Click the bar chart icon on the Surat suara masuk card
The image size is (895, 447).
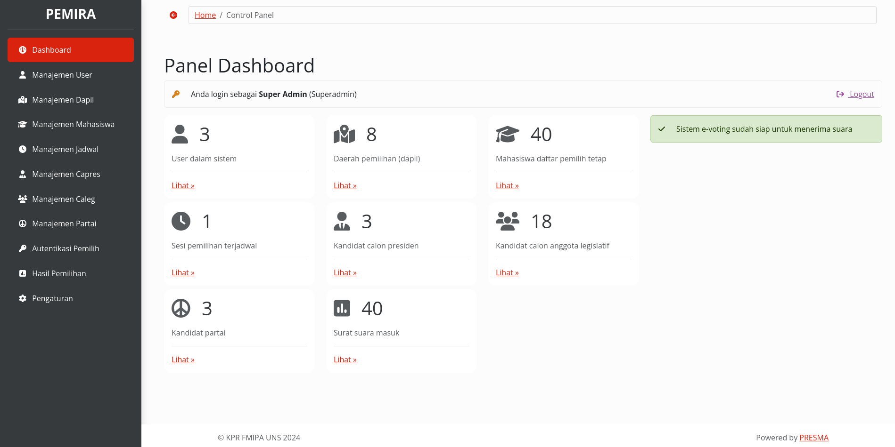(x=342, y=308)
